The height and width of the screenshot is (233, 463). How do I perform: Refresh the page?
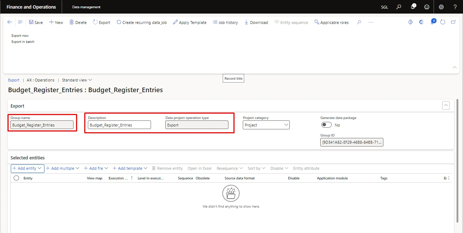(443, 22)
